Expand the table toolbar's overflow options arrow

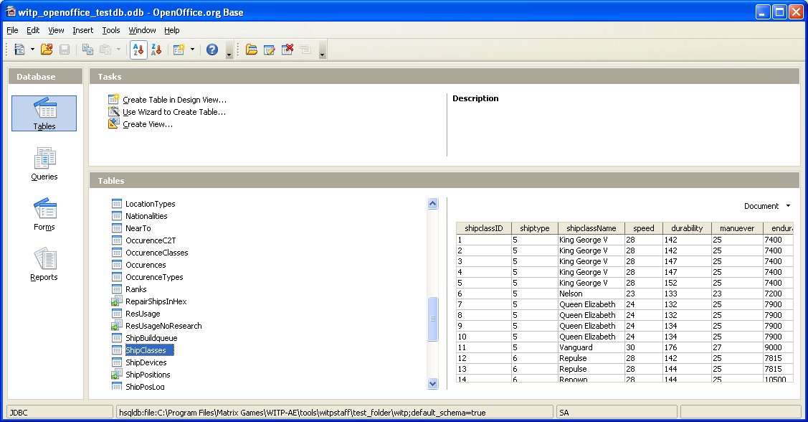[322, 50]
